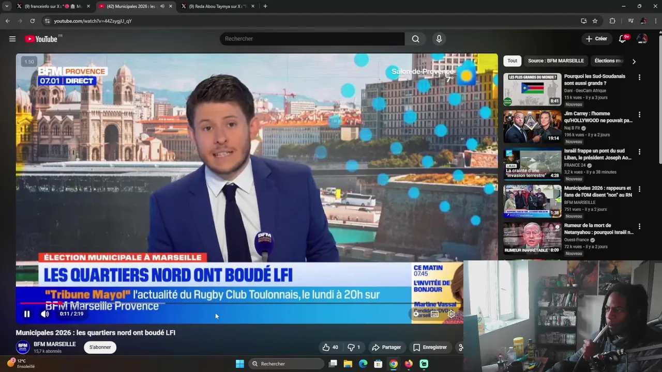
Task: Click the Partager share button
Action: tap(386, 347)
